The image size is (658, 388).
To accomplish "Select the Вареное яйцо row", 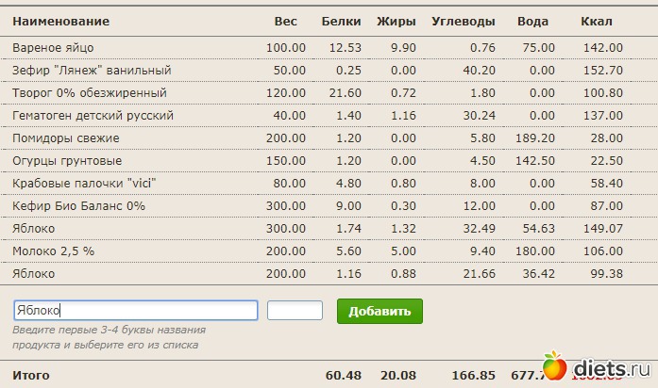I will pyautogui.click(x=53, y=48).
